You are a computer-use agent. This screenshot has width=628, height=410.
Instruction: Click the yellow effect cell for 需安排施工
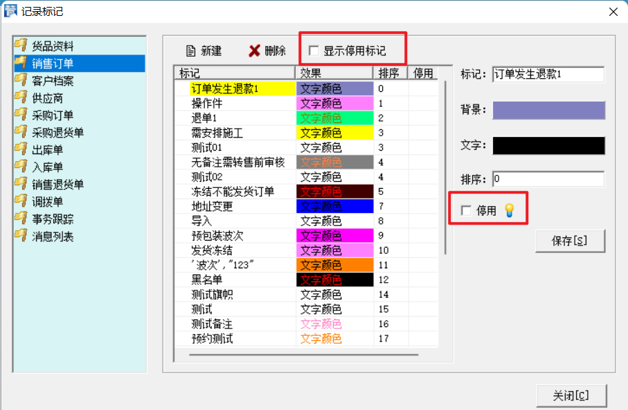335,133
